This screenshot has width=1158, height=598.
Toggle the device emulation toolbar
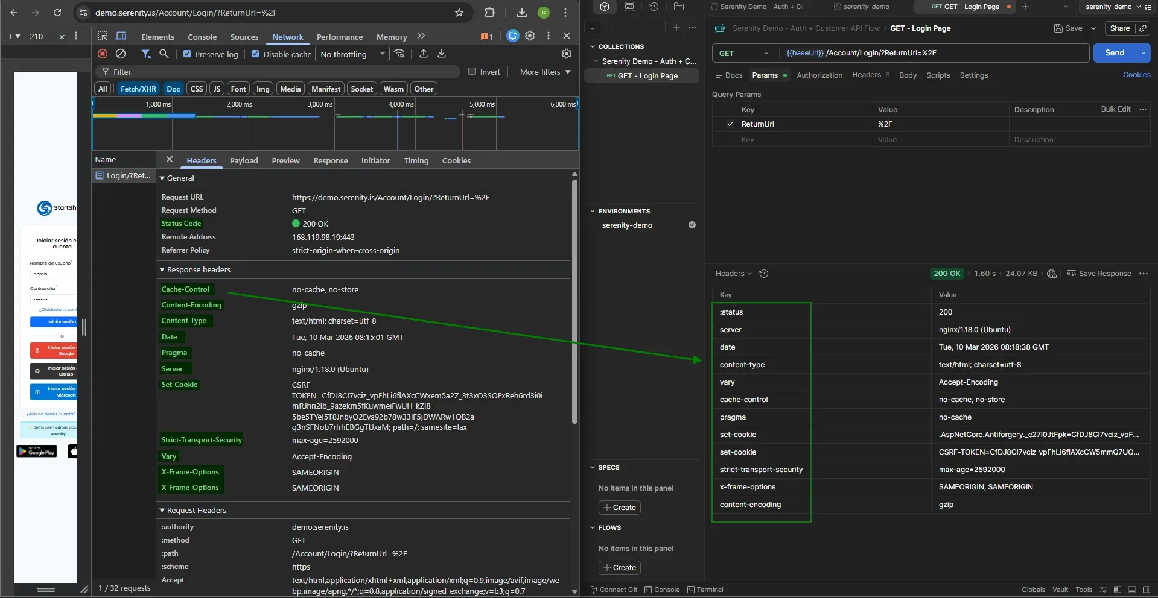pos(121,36)
